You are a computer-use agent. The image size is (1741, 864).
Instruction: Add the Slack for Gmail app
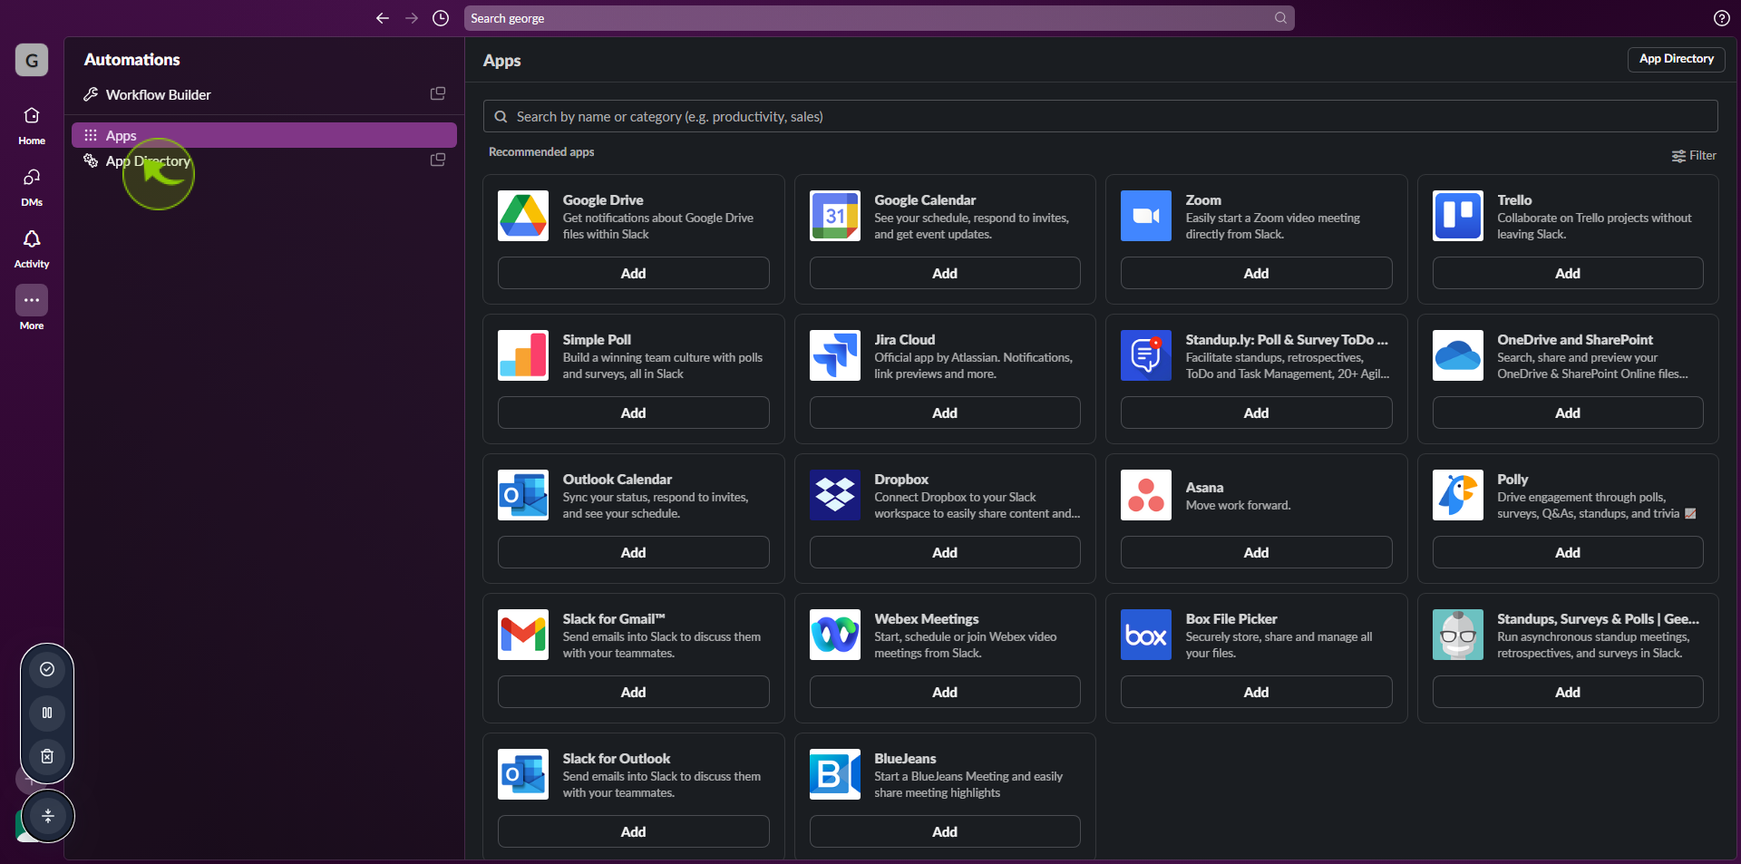click(634, 692)
